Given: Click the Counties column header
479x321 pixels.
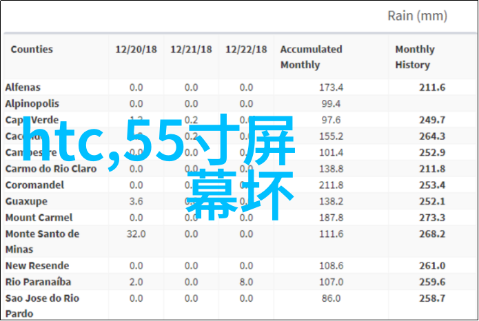Looking at the screenshot, I should 32,49.
